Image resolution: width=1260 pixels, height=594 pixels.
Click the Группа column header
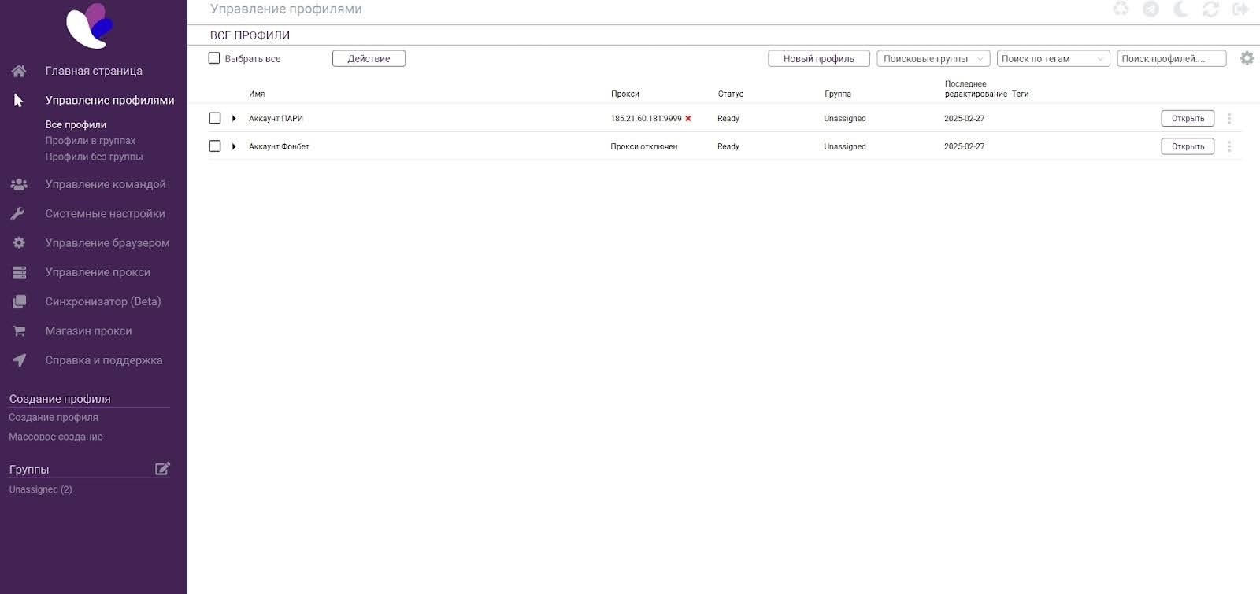pos(837,94)
